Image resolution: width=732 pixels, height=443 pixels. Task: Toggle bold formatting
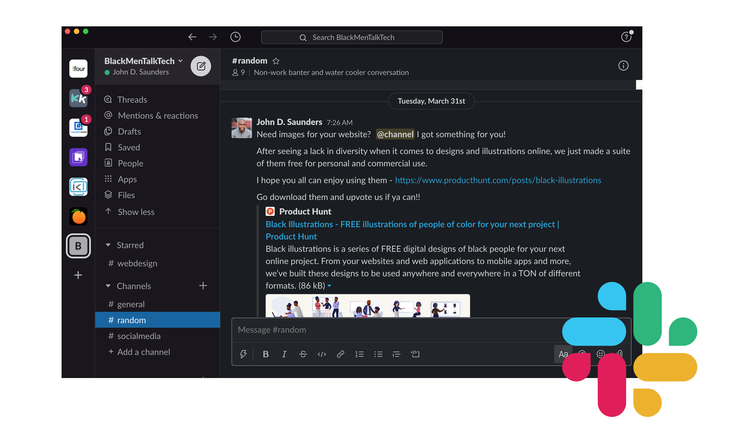click(x=265, y=354)
